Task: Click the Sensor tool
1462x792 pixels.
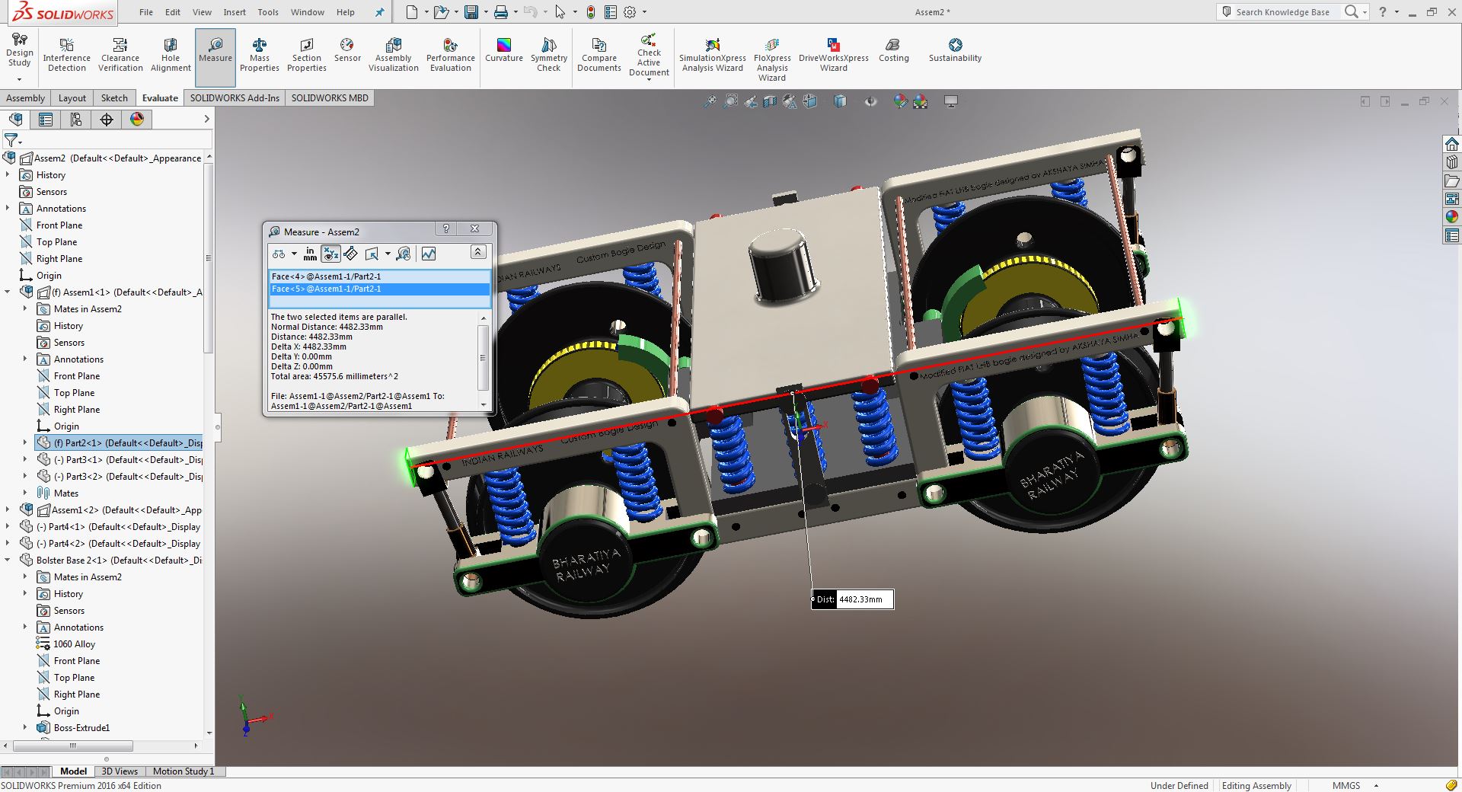Action: 347,50
